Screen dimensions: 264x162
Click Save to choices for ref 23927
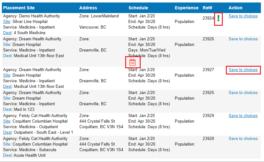(x=243, y=70)
